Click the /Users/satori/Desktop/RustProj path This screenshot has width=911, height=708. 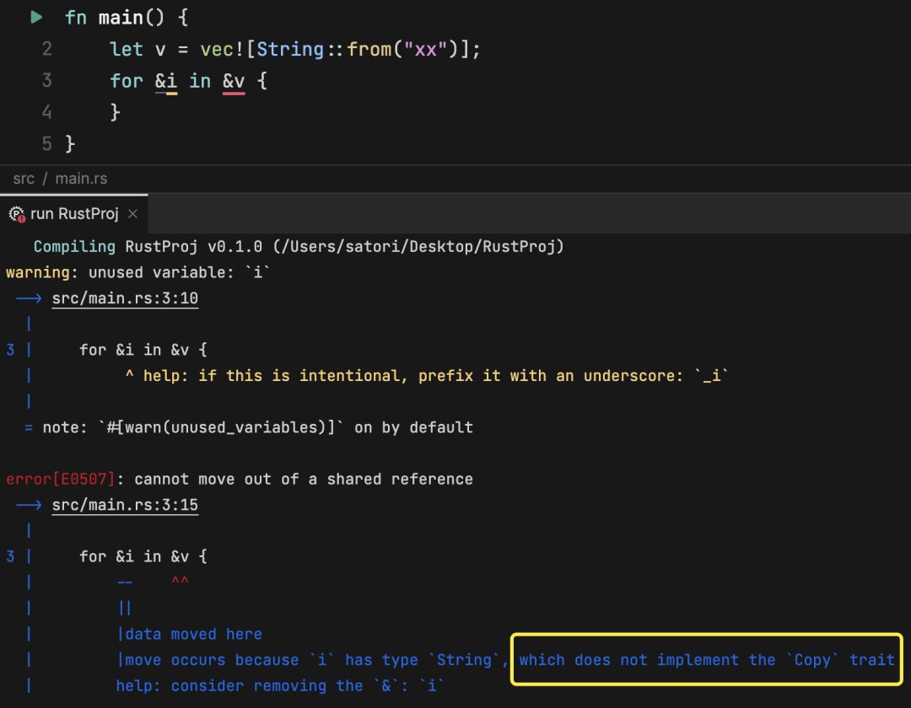(x=418, y=247)
